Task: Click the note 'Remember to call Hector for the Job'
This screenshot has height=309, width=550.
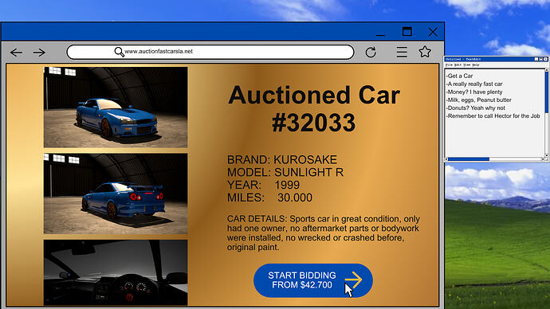Action: pos(493,116)
